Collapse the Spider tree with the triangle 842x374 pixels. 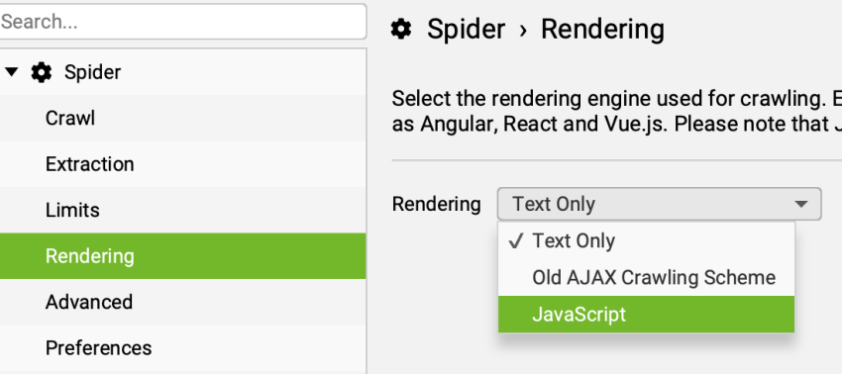pos(11,72)
